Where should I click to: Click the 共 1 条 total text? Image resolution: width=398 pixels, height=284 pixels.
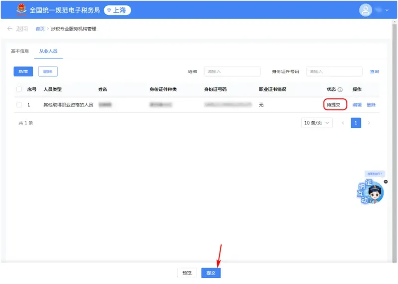(x=26, y=123)
